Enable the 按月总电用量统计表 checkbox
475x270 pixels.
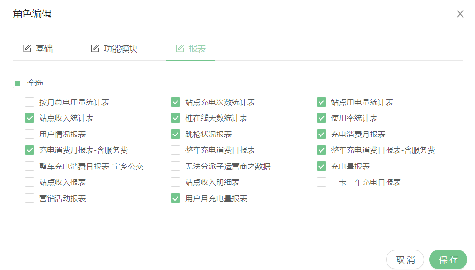(x=30, y=102)
